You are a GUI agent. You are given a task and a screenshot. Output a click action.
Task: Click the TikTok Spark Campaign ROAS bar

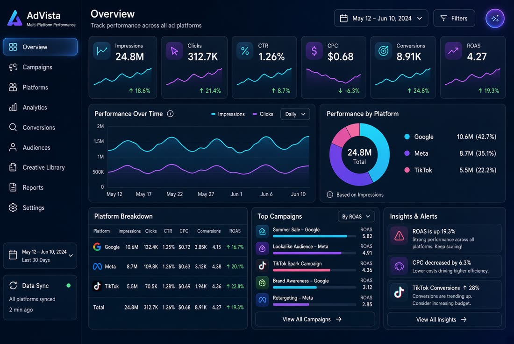[314, 270]
